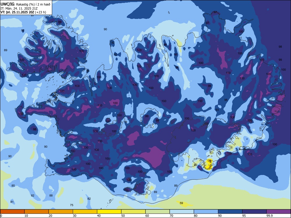Choose the purple above-99.9 legend swatch
291x218 pixels.
(278, 212)
